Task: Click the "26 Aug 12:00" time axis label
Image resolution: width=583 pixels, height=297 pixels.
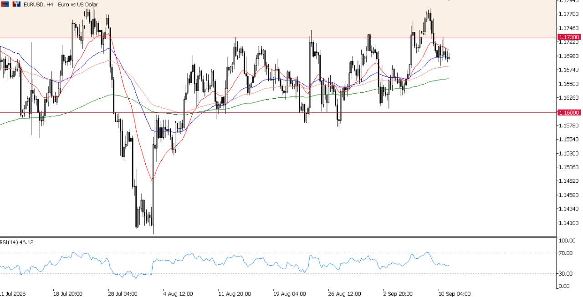Action: coord(344,294)
